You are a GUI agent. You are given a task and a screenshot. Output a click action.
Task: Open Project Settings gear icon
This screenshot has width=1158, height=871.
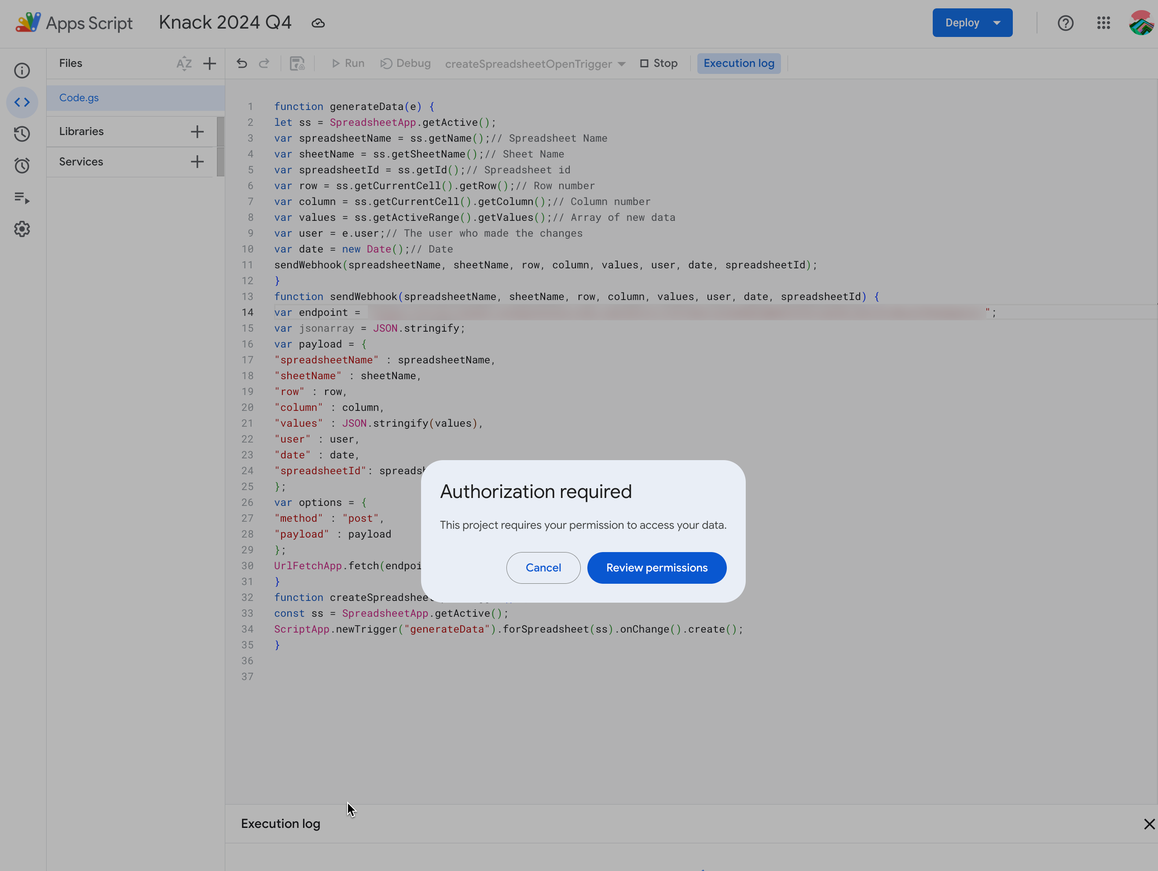click(22, 229)
